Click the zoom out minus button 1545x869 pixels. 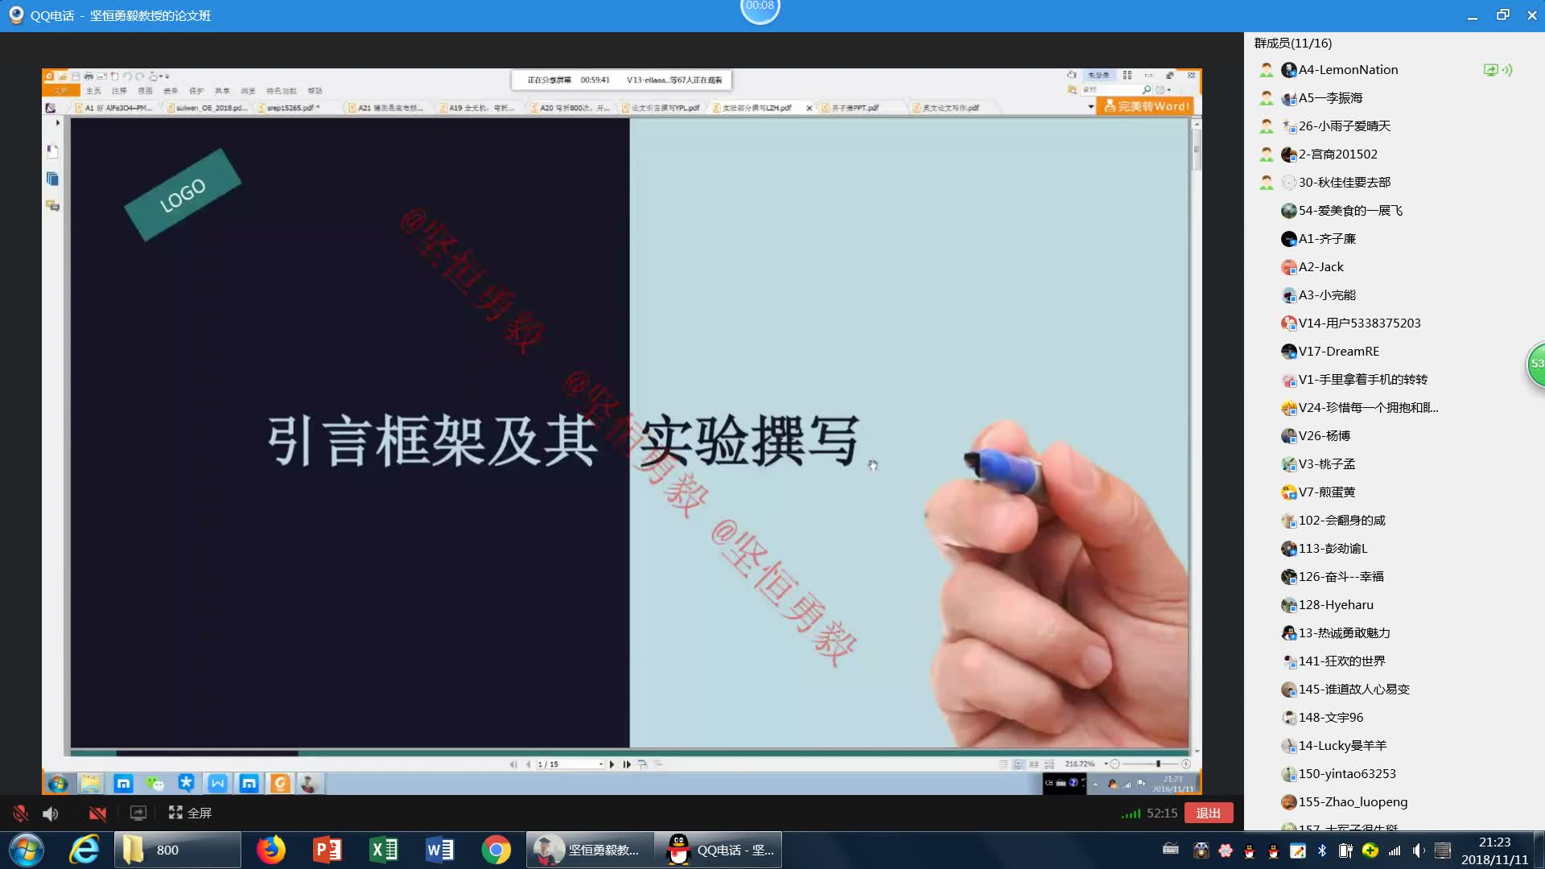pyautogui.click(x=1114, y=764)
